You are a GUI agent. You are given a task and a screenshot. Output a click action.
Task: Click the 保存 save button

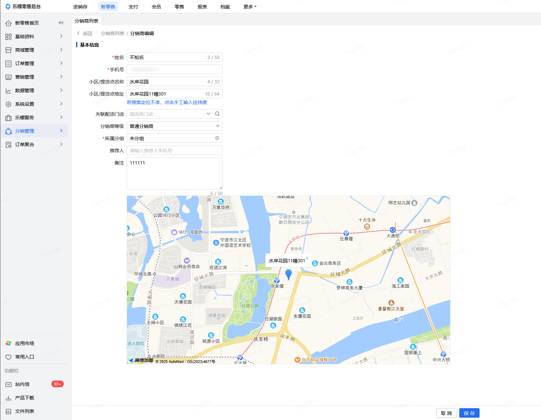469,413
